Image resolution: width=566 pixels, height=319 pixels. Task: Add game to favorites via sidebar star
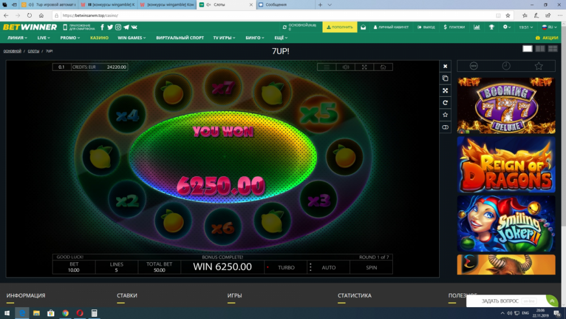click(445, 115)
